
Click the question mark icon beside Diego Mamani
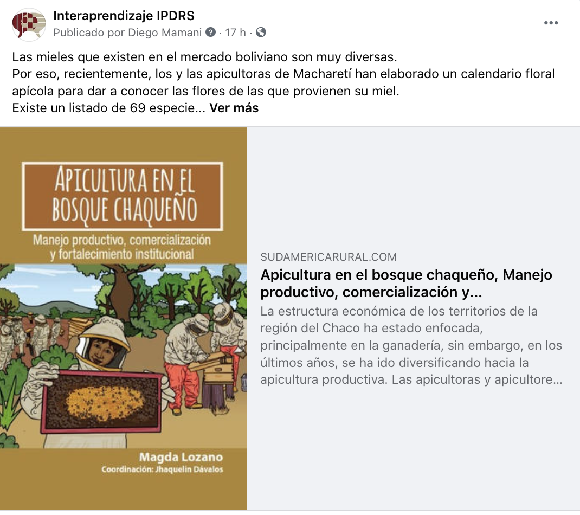(x=210, y=32)
